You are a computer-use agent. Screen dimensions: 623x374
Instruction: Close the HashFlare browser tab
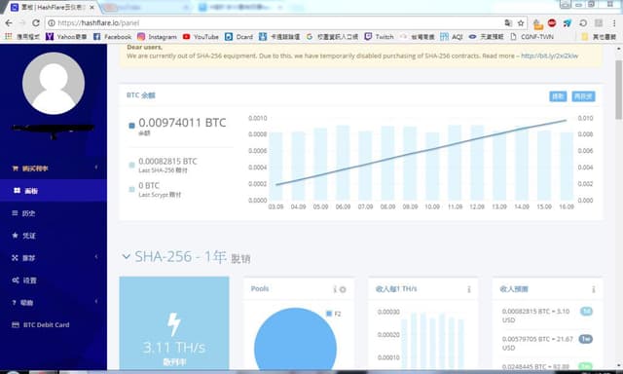tap(92, 7)
